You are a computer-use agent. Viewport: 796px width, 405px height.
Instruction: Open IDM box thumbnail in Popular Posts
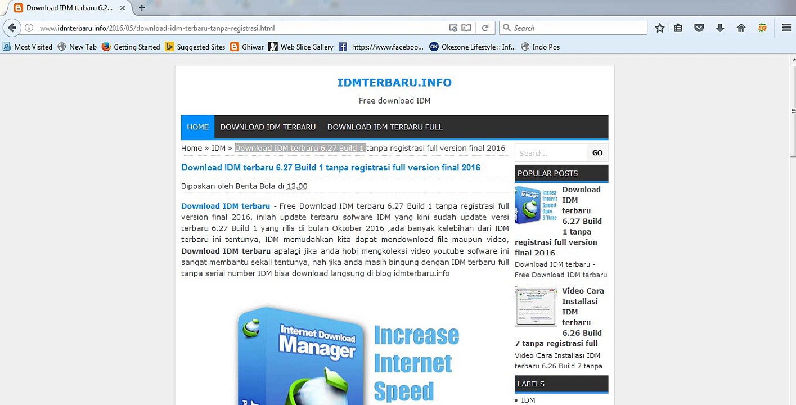[536, 205]
